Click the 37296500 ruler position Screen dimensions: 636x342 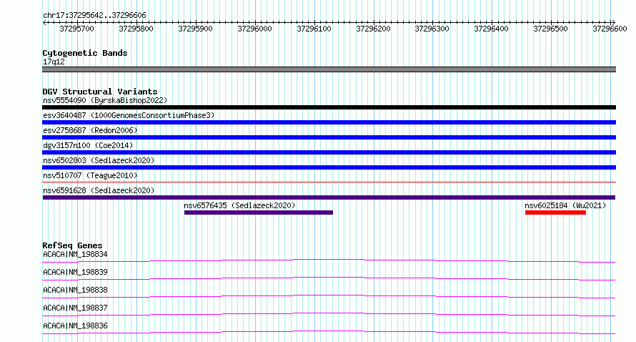point(550,29)
